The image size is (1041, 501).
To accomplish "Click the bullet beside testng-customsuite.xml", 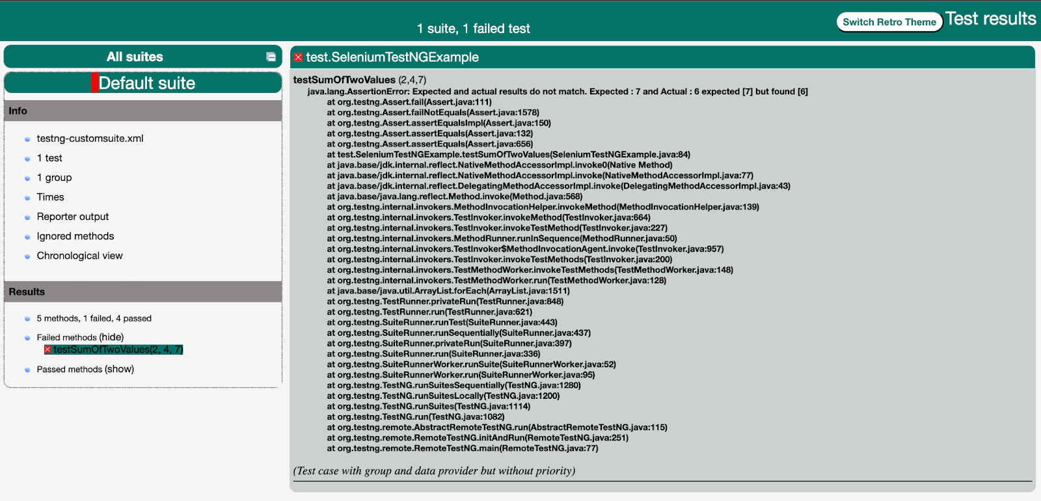I will click(x=27, y=139).
